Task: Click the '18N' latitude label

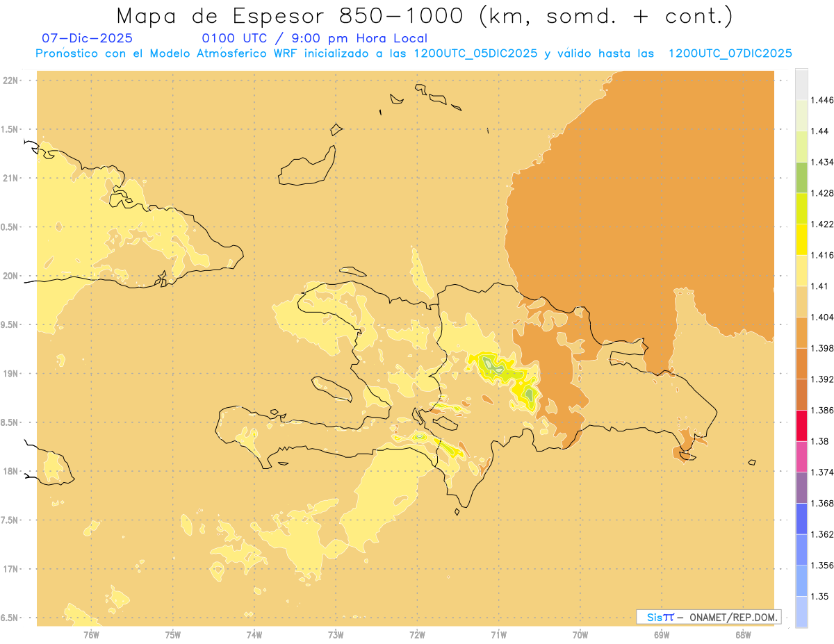Action: 10,471
